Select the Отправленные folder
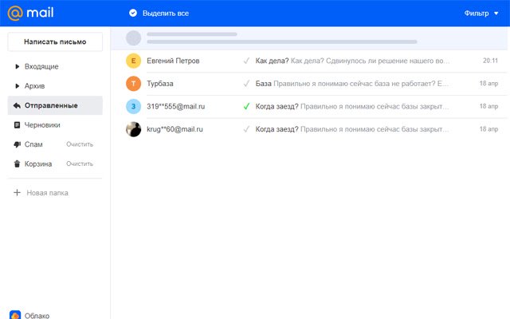Viewport: 510px width, 319px height. tap(55, 105)
